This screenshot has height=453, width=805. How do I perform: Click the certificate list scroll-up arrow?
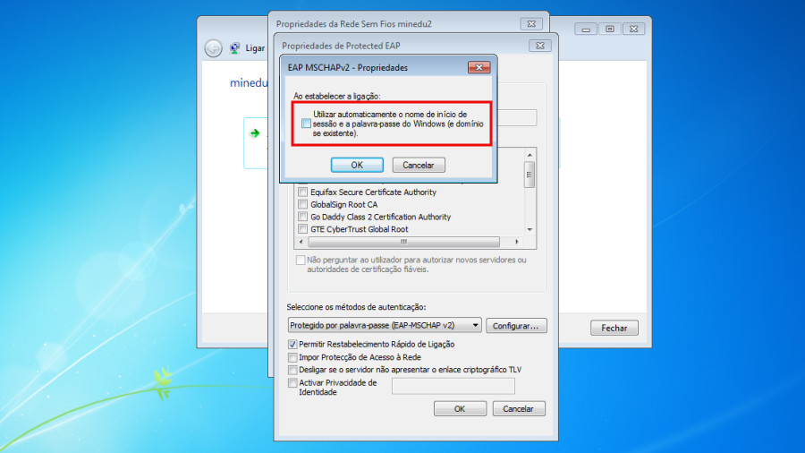tap(530, 155)
